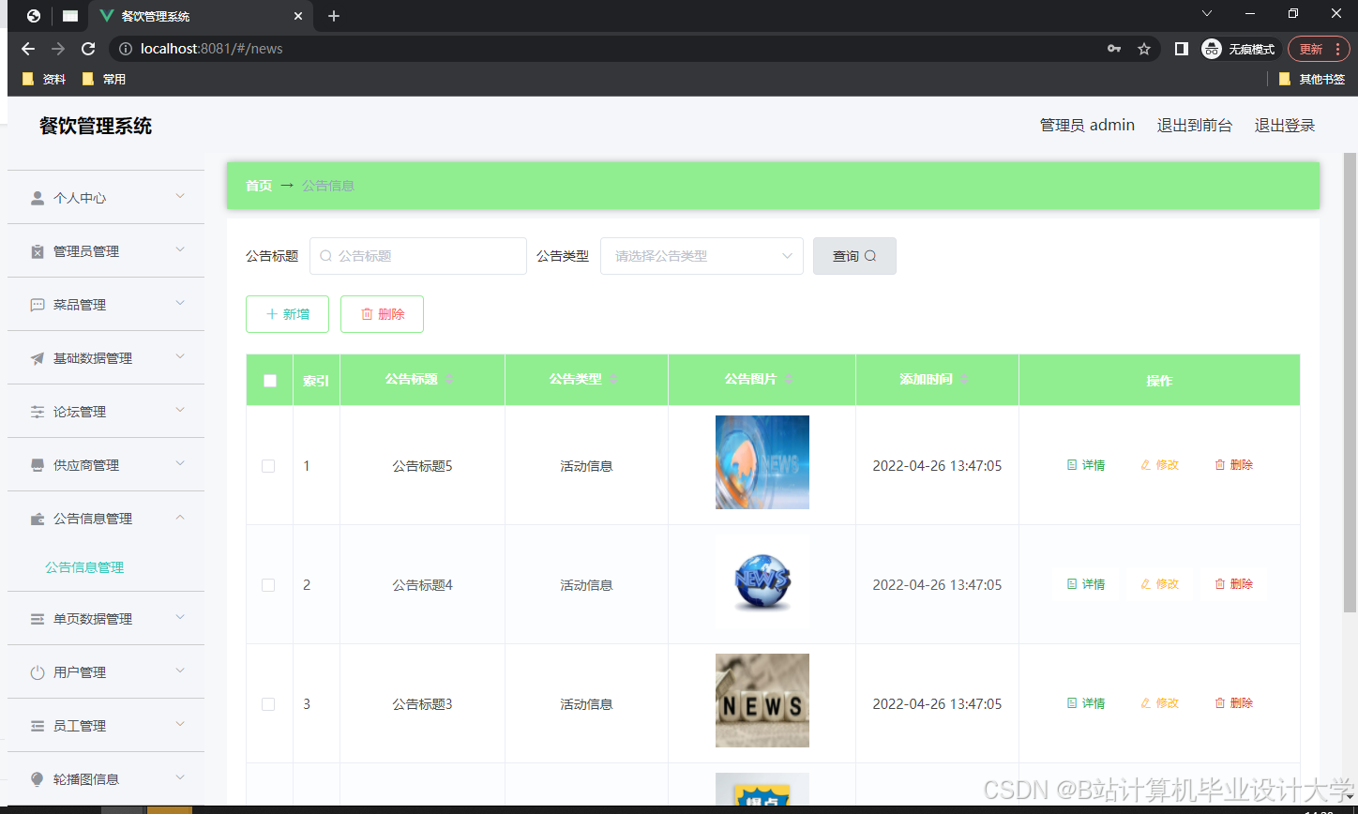Image resolution: width=1358 pixels, height=814 pixels.
Task: Click the browser back arrow
Action: pos(28,49)
